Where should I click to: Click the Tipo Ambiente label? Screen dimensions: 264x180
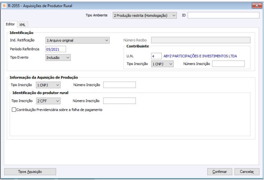(96, 15)
